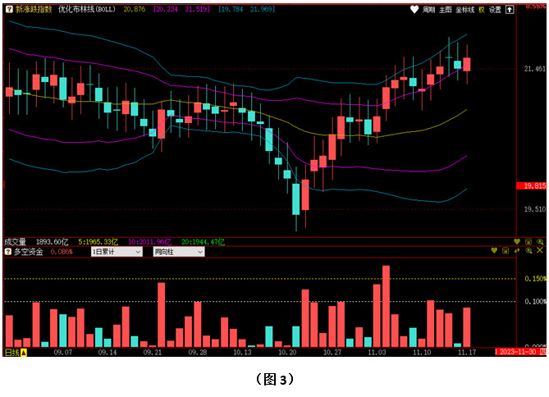This screenshot has height=397, width=549.
Task: Click the 10.27 date label
Action: 332,352
